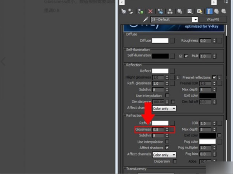
Task: Click the Refraction IOR spinner arrows
Action: 214,123
